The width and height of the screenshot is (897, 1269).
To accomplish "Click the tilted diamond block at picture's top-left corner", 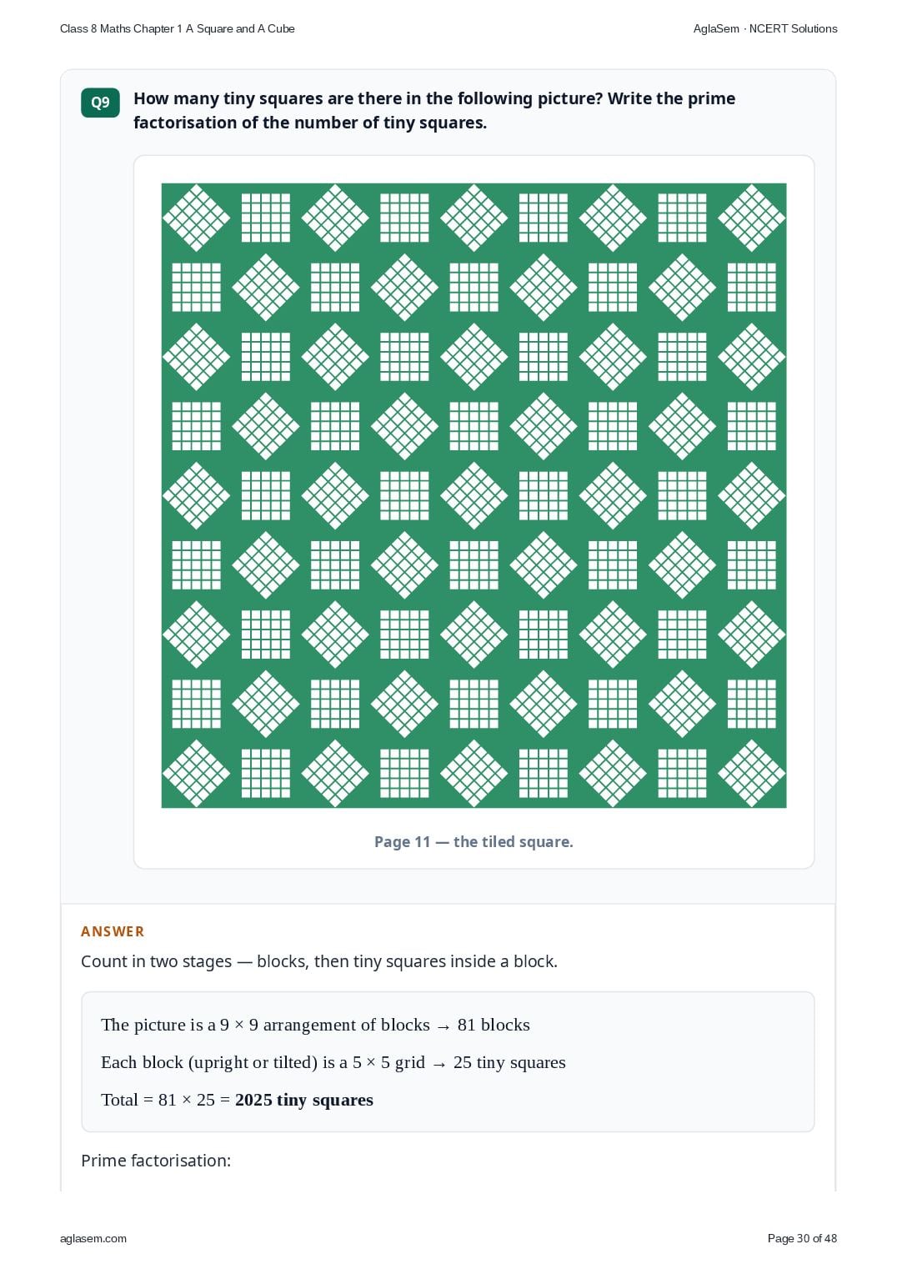I will (x=196, y=218).
